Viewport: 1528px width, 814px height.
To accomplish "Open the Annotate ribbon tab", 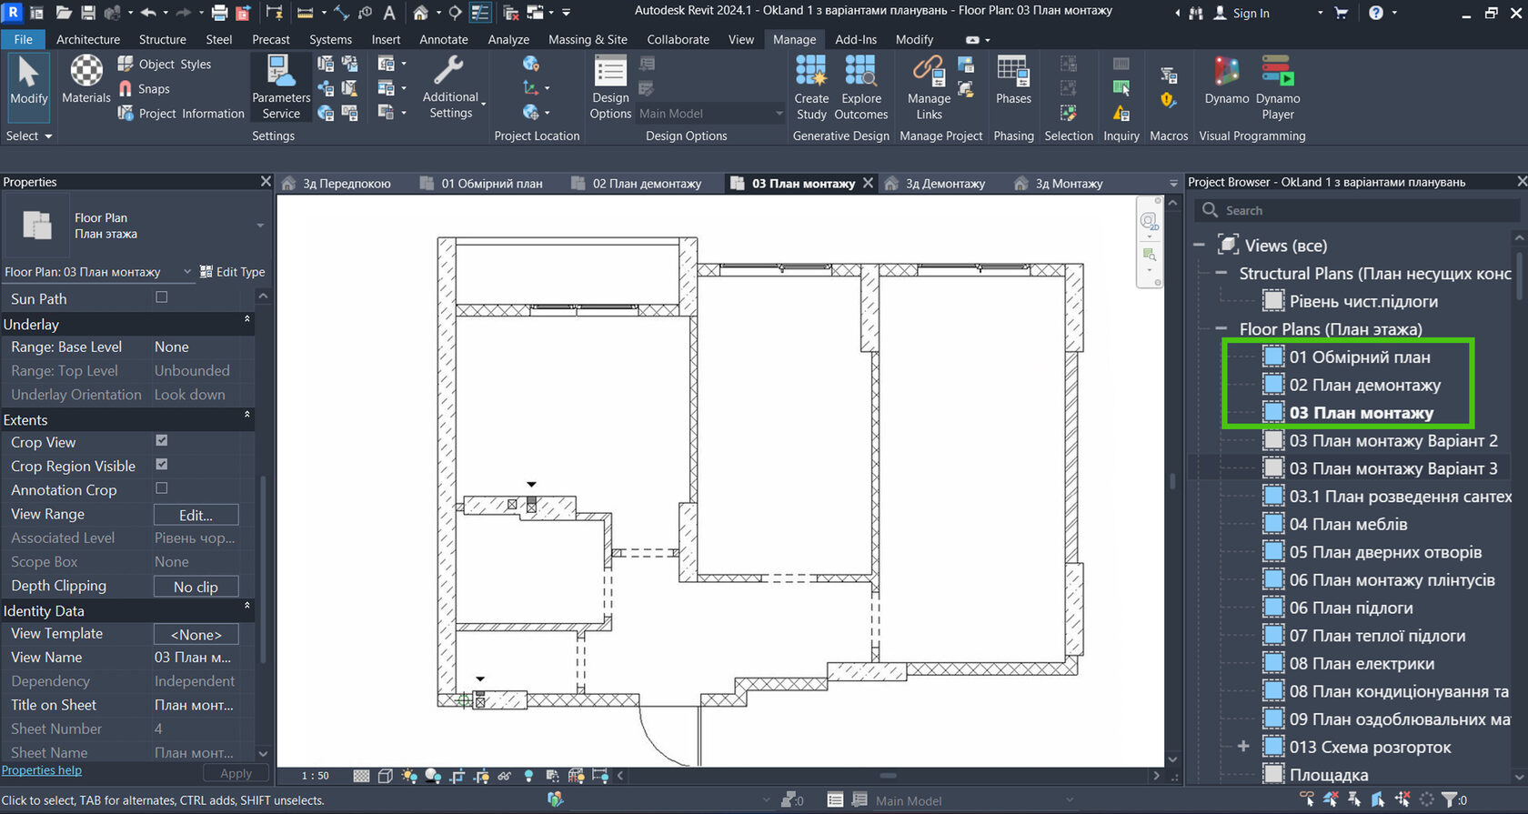I will [x=443, y=39].
